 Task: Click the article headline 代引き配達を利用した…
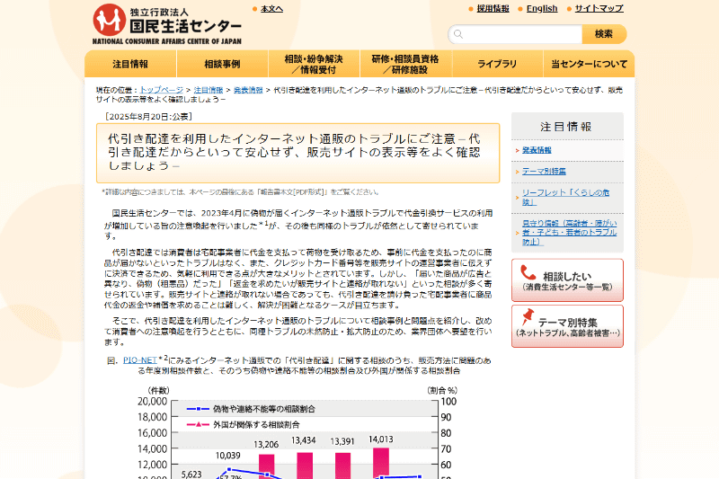(x=295, y=152)
